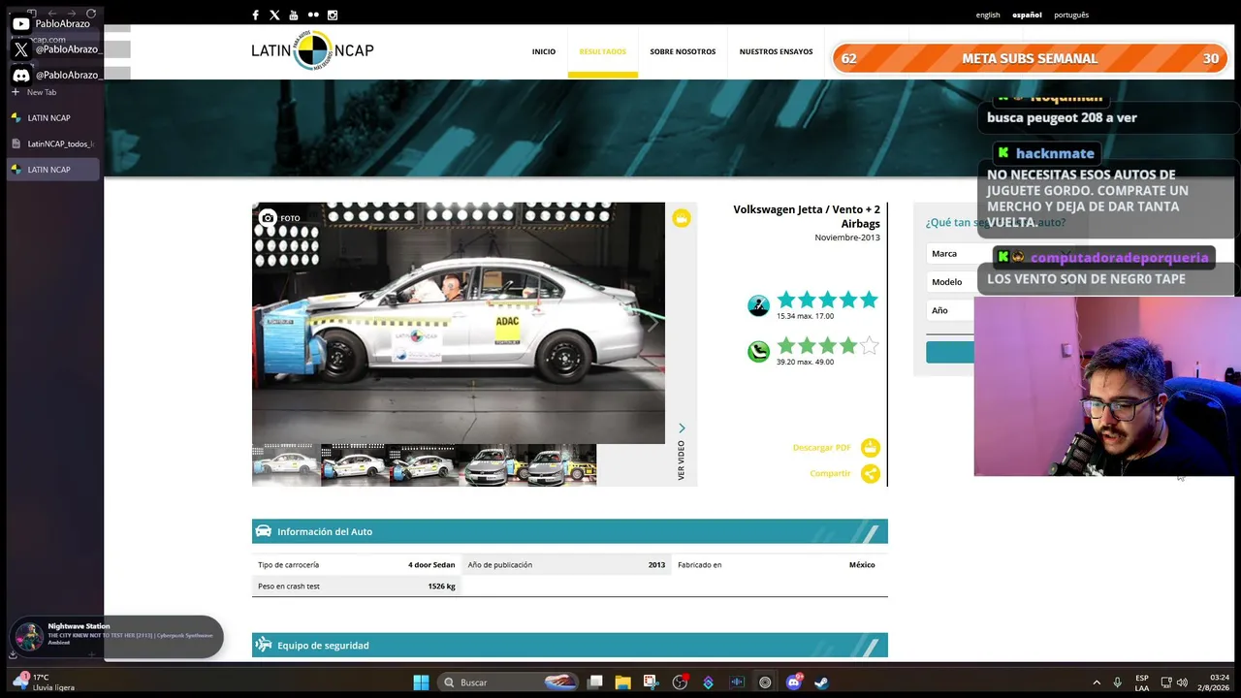Viewport: 1241px width, 698px height.
Task: Open Task View on the taskbar
Action: click(x=595, y=682)
